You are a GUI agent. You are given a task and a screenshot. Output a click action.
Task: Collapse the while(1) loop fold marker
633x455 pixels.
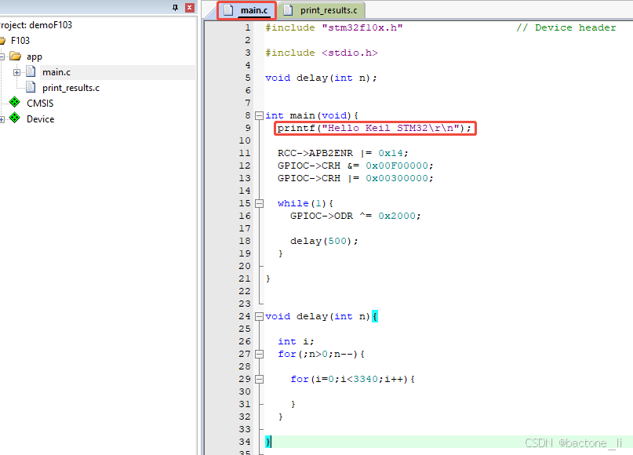coord(258,203)
